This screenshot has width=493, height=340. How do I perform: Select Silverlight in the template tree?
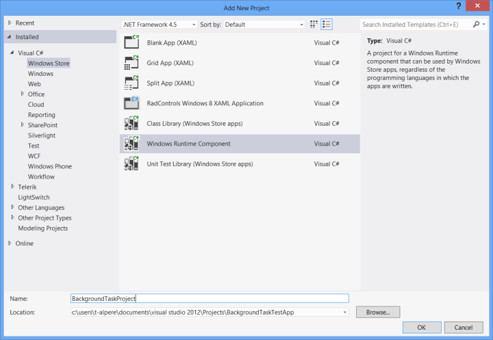(x=42, y=135)
